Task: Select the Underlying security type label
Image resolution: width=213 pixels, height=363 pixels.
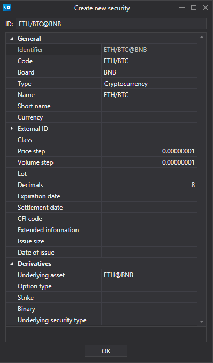Action: coord(52,321)
